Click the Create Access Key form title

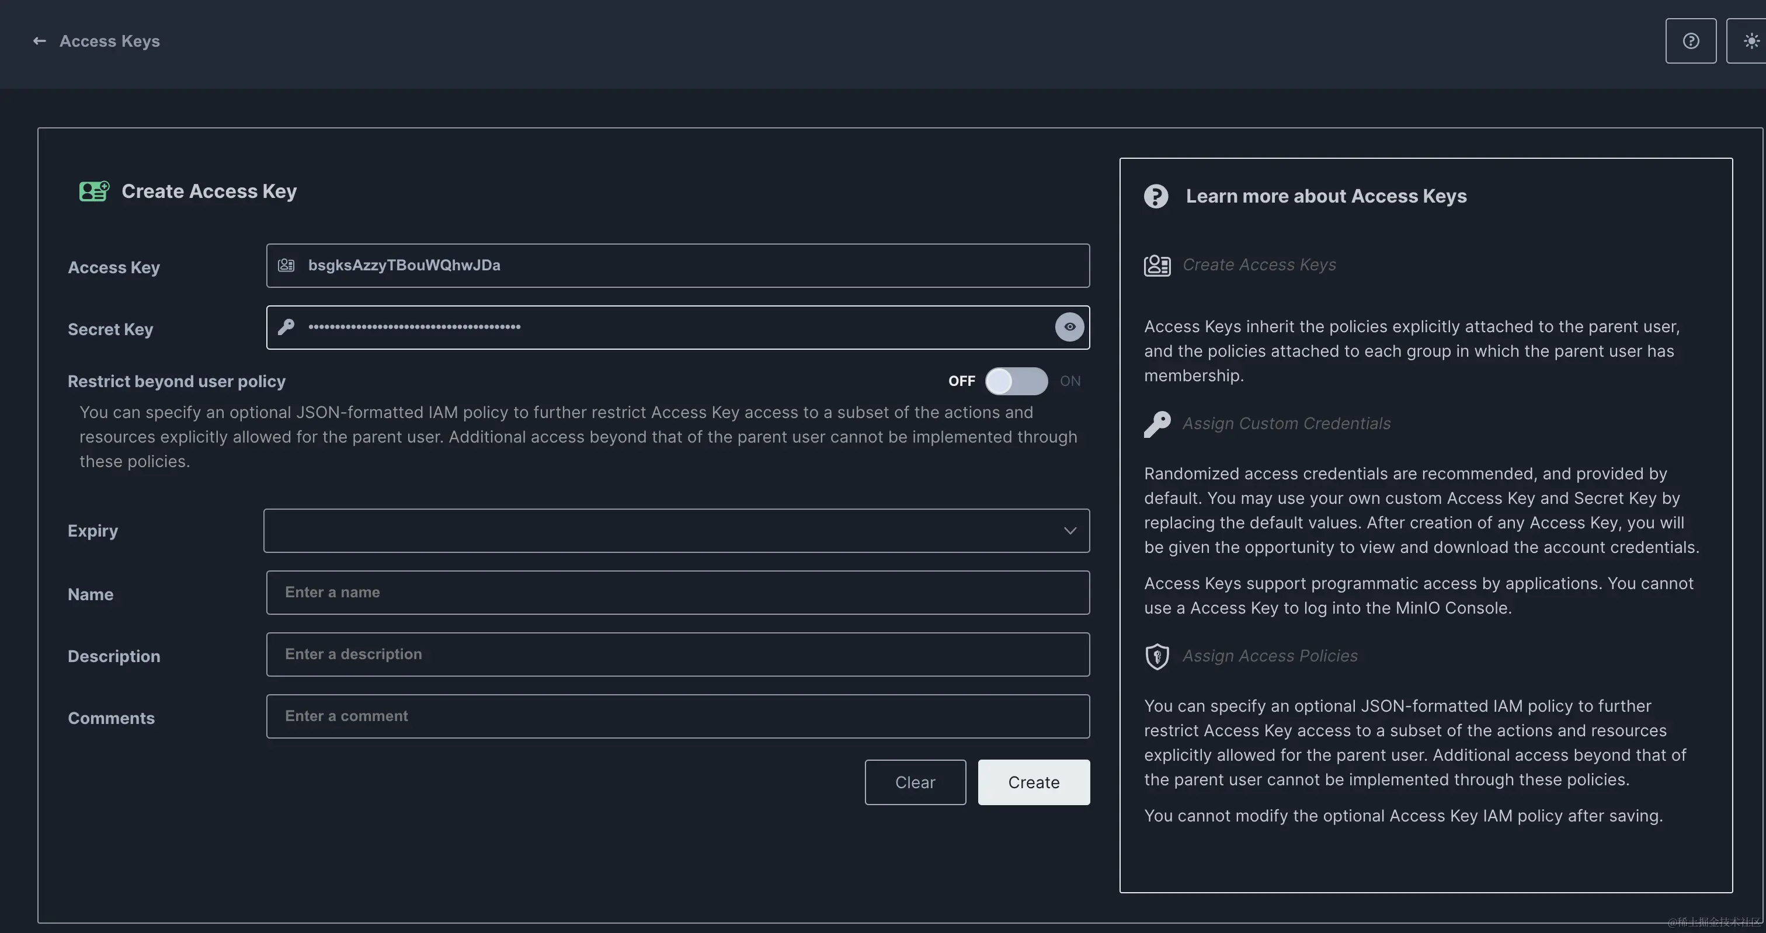(x=209, y=192)
